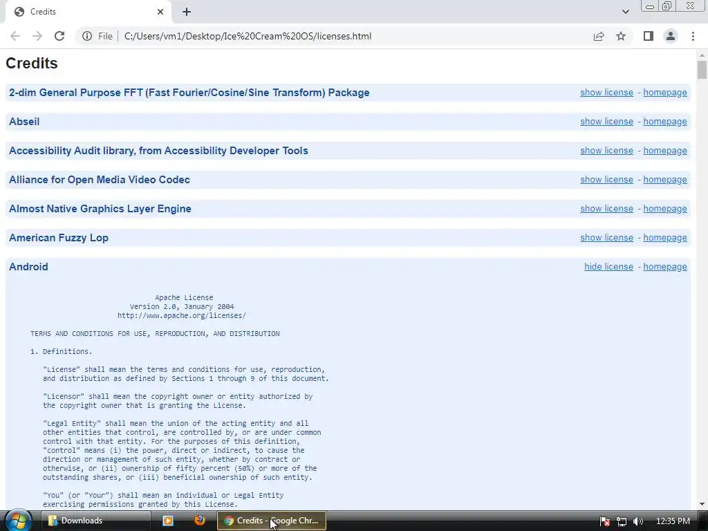This screenshot has height=531, width=708.
Task: Open the tab search chevron
Action: [625, 12]
